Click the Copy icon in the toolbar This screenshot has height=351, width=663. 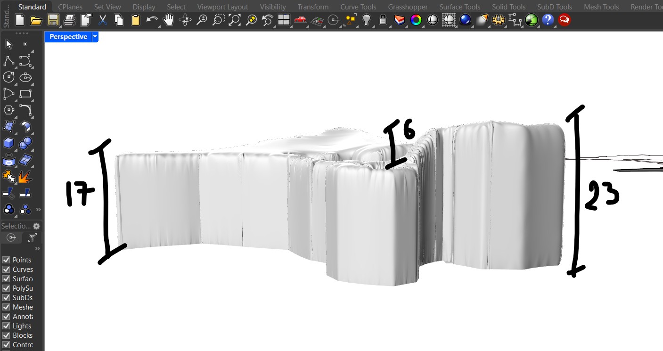point(119,20)
